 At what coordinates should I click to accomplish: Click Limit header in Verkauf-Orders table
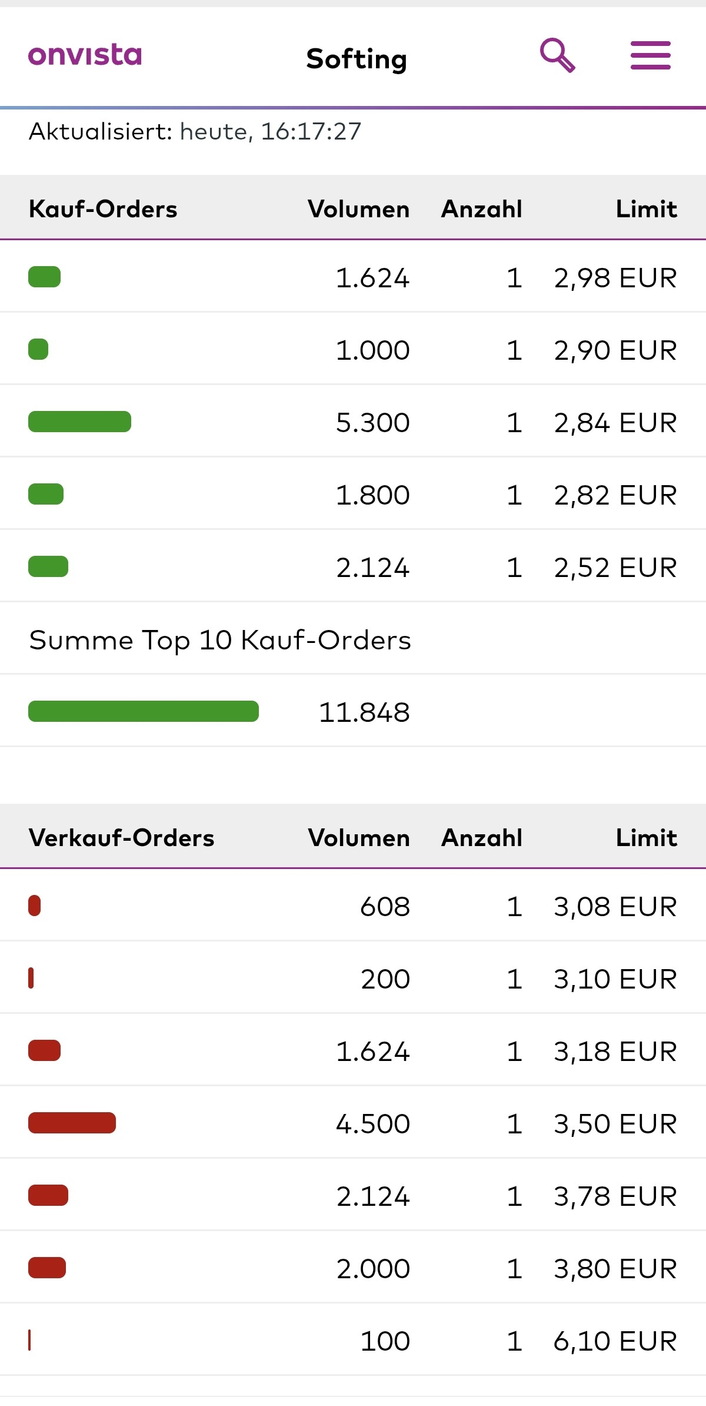pyautogui.click(x=646, y=838)
